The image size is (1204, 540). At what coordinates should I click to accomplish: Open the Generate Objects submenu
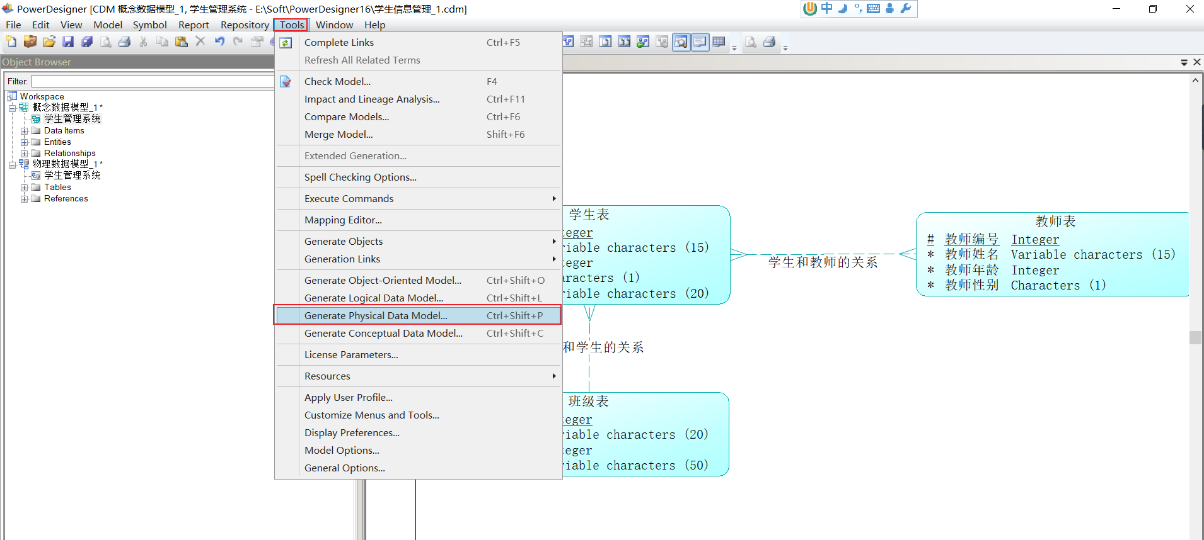[x=418, y=242]
